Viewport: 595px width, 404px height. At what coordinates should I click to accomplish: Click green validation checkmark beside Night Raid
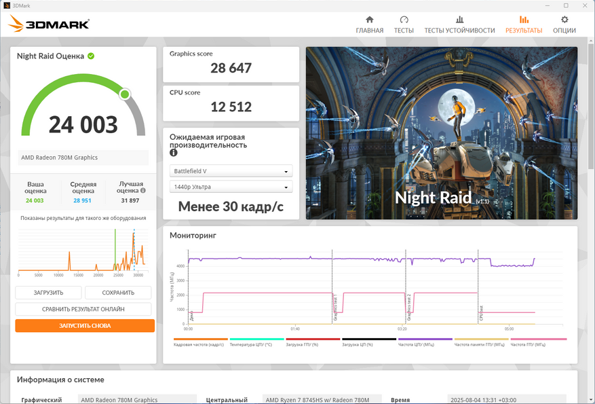[x=91, y=56]
